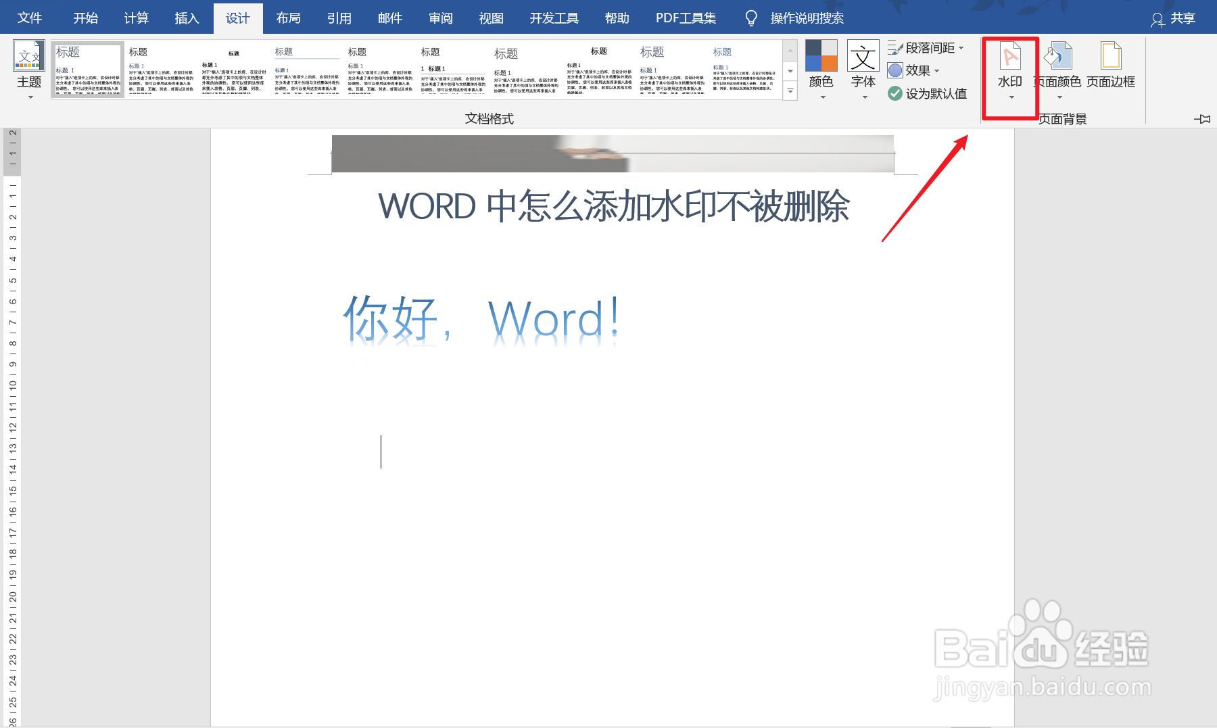Open the 文件 menu

(x=29, y=18)
